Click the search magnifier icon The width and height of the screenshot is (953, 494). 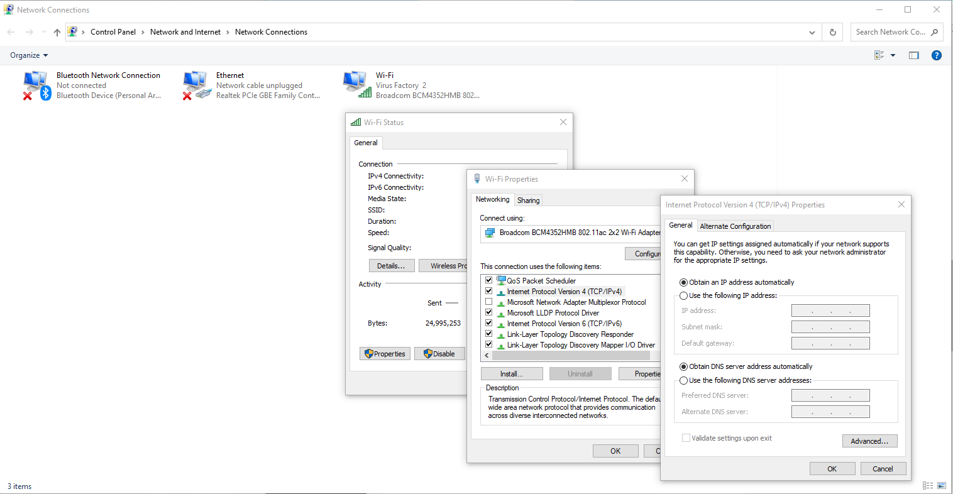[934, 32]
